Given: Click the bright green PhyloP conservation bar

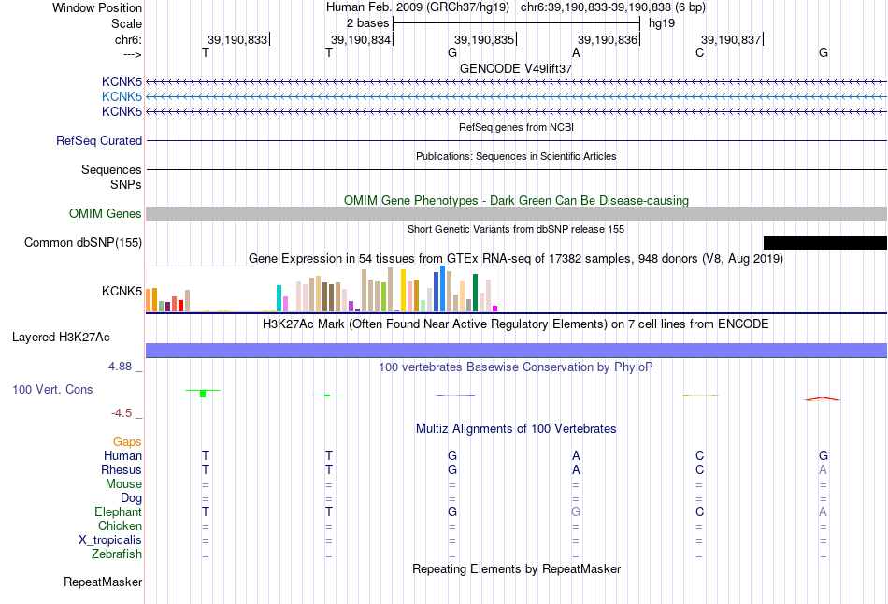Looking at the screenshot, I should click(x=203, y=394).
